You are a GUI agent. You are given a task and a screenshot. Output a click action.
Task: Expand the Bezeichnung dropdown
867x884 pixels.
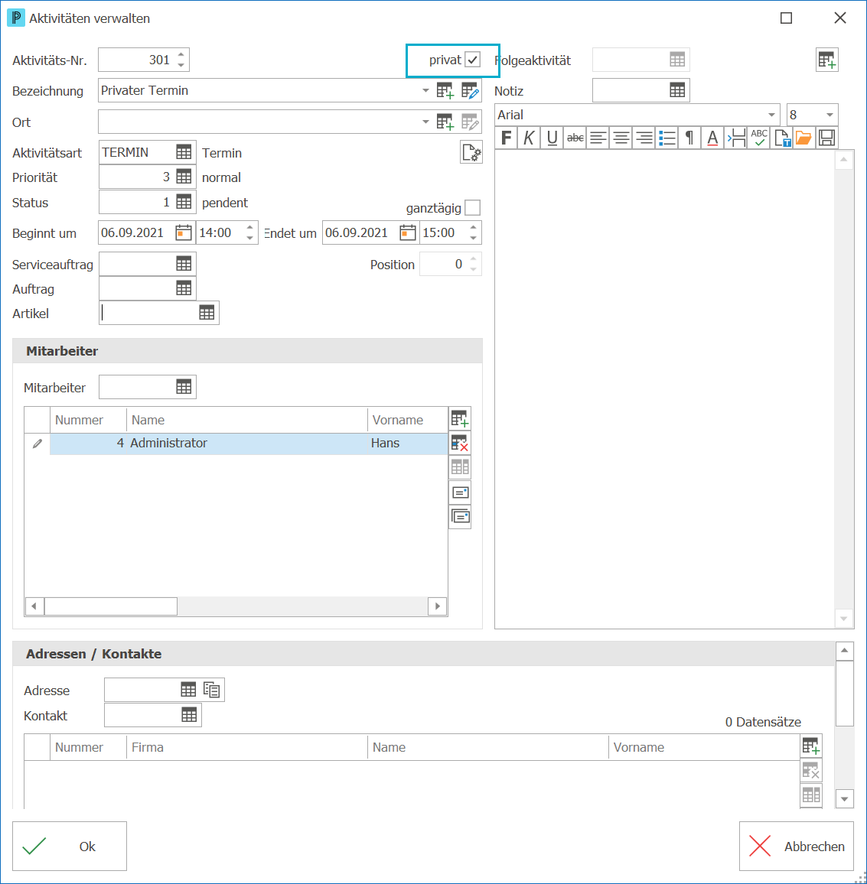tap(425, 91)
